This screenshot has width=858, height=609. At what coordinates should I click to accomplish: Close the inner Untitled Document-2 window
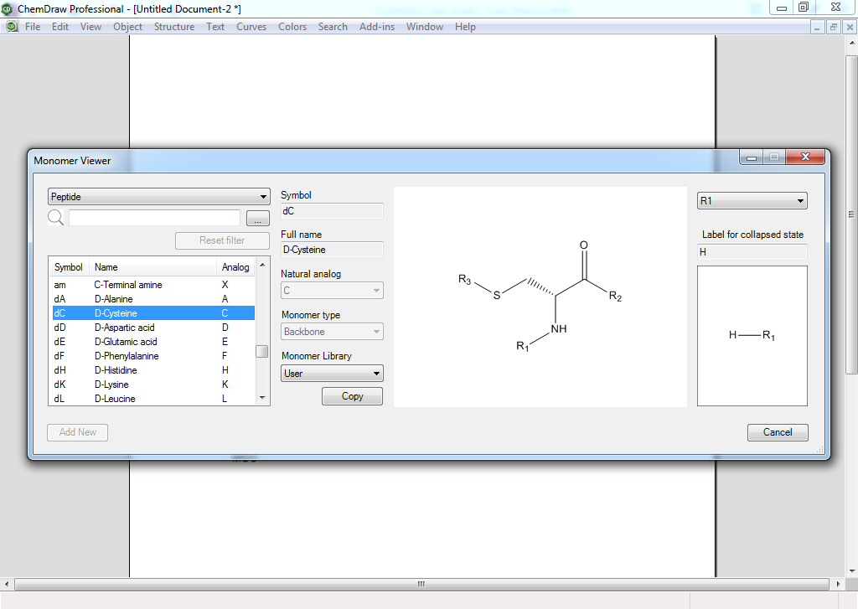[850, 27]
